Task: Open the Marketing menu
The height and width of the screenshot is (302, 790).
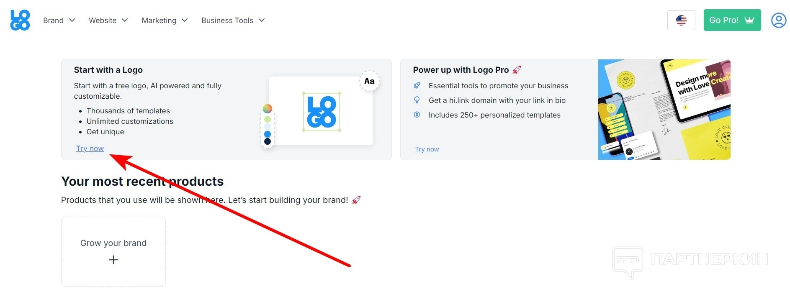Action: pyautogui.click(x=165, y=20)
